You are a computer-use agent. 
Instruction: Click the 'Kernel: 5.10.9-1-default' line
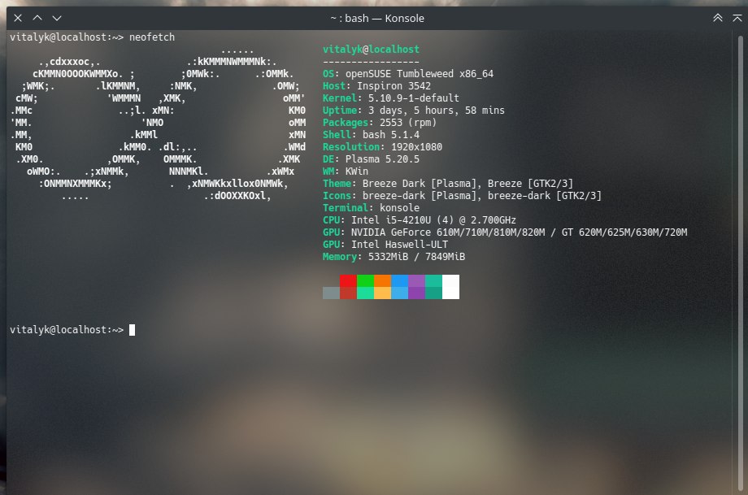click(391, 98)
